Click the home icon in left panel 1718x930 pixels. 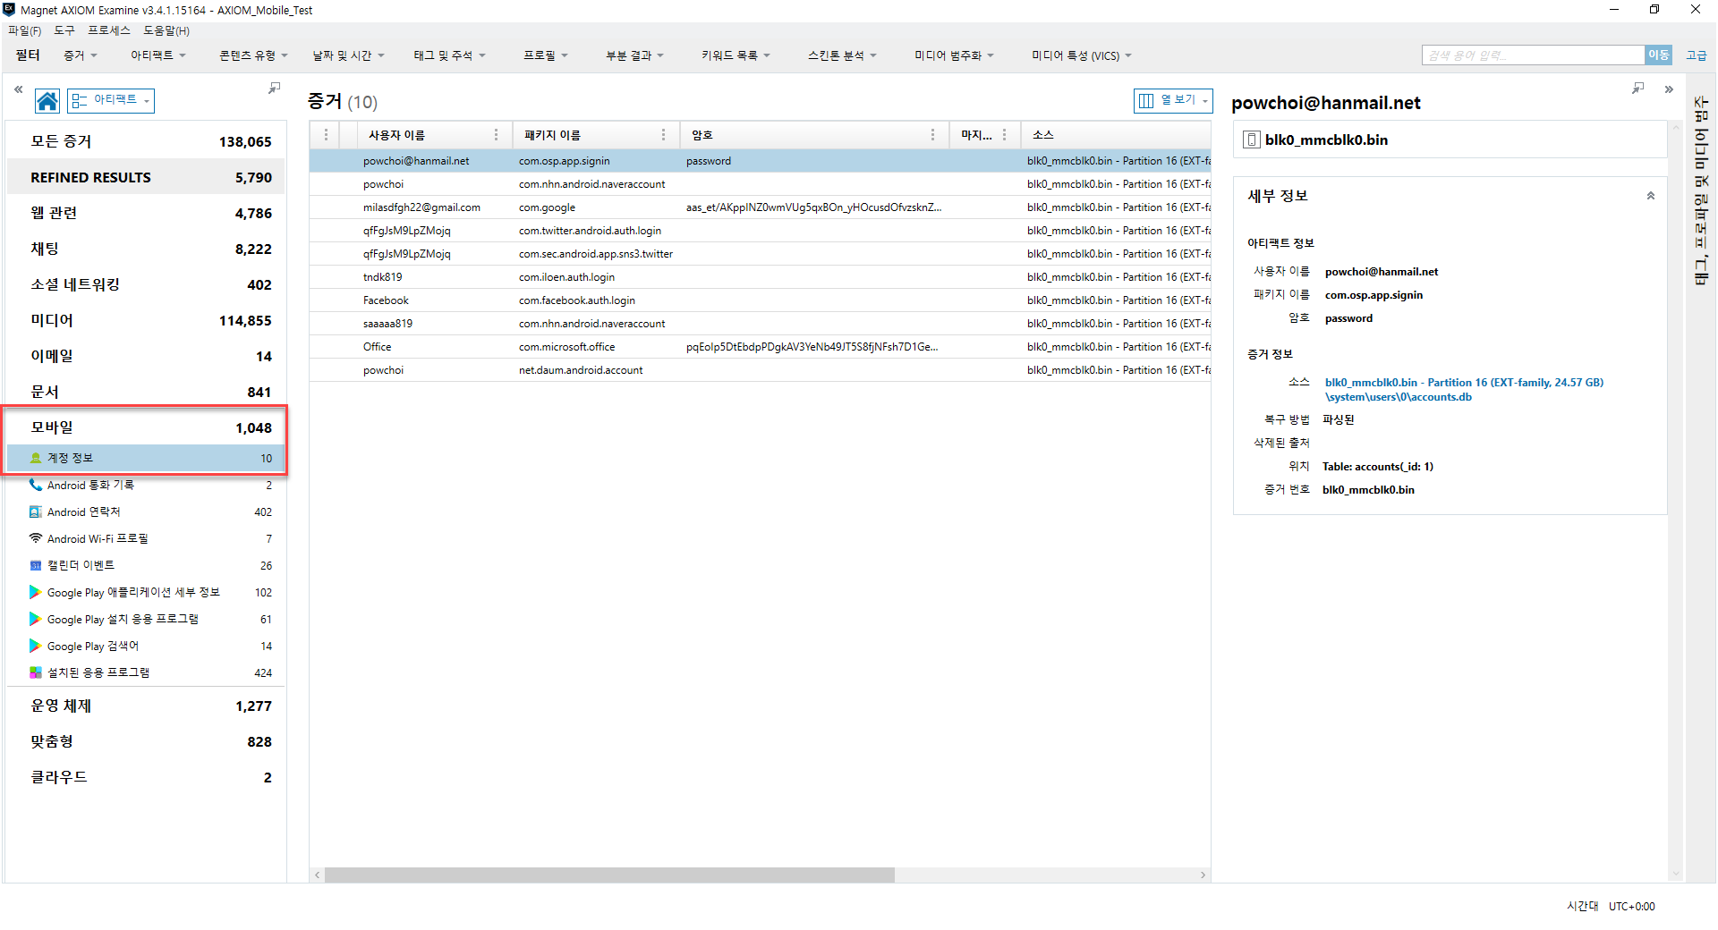(47, 101)
